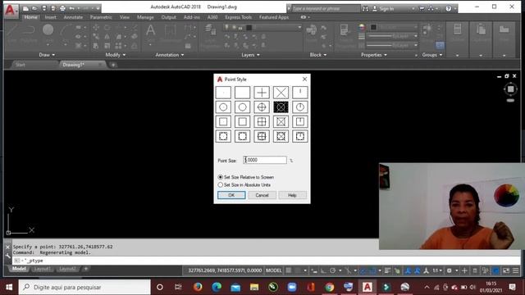Open the annotation scale 1:1 dropdown

[437, 270]
